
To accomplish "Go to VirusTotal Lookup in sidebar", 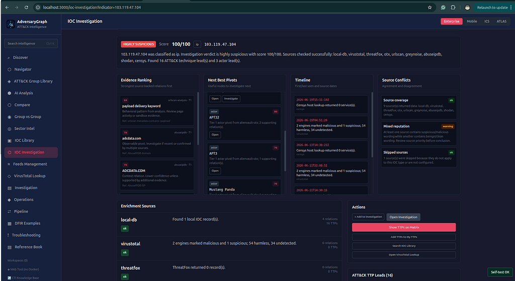I will [x=31, y=176].
